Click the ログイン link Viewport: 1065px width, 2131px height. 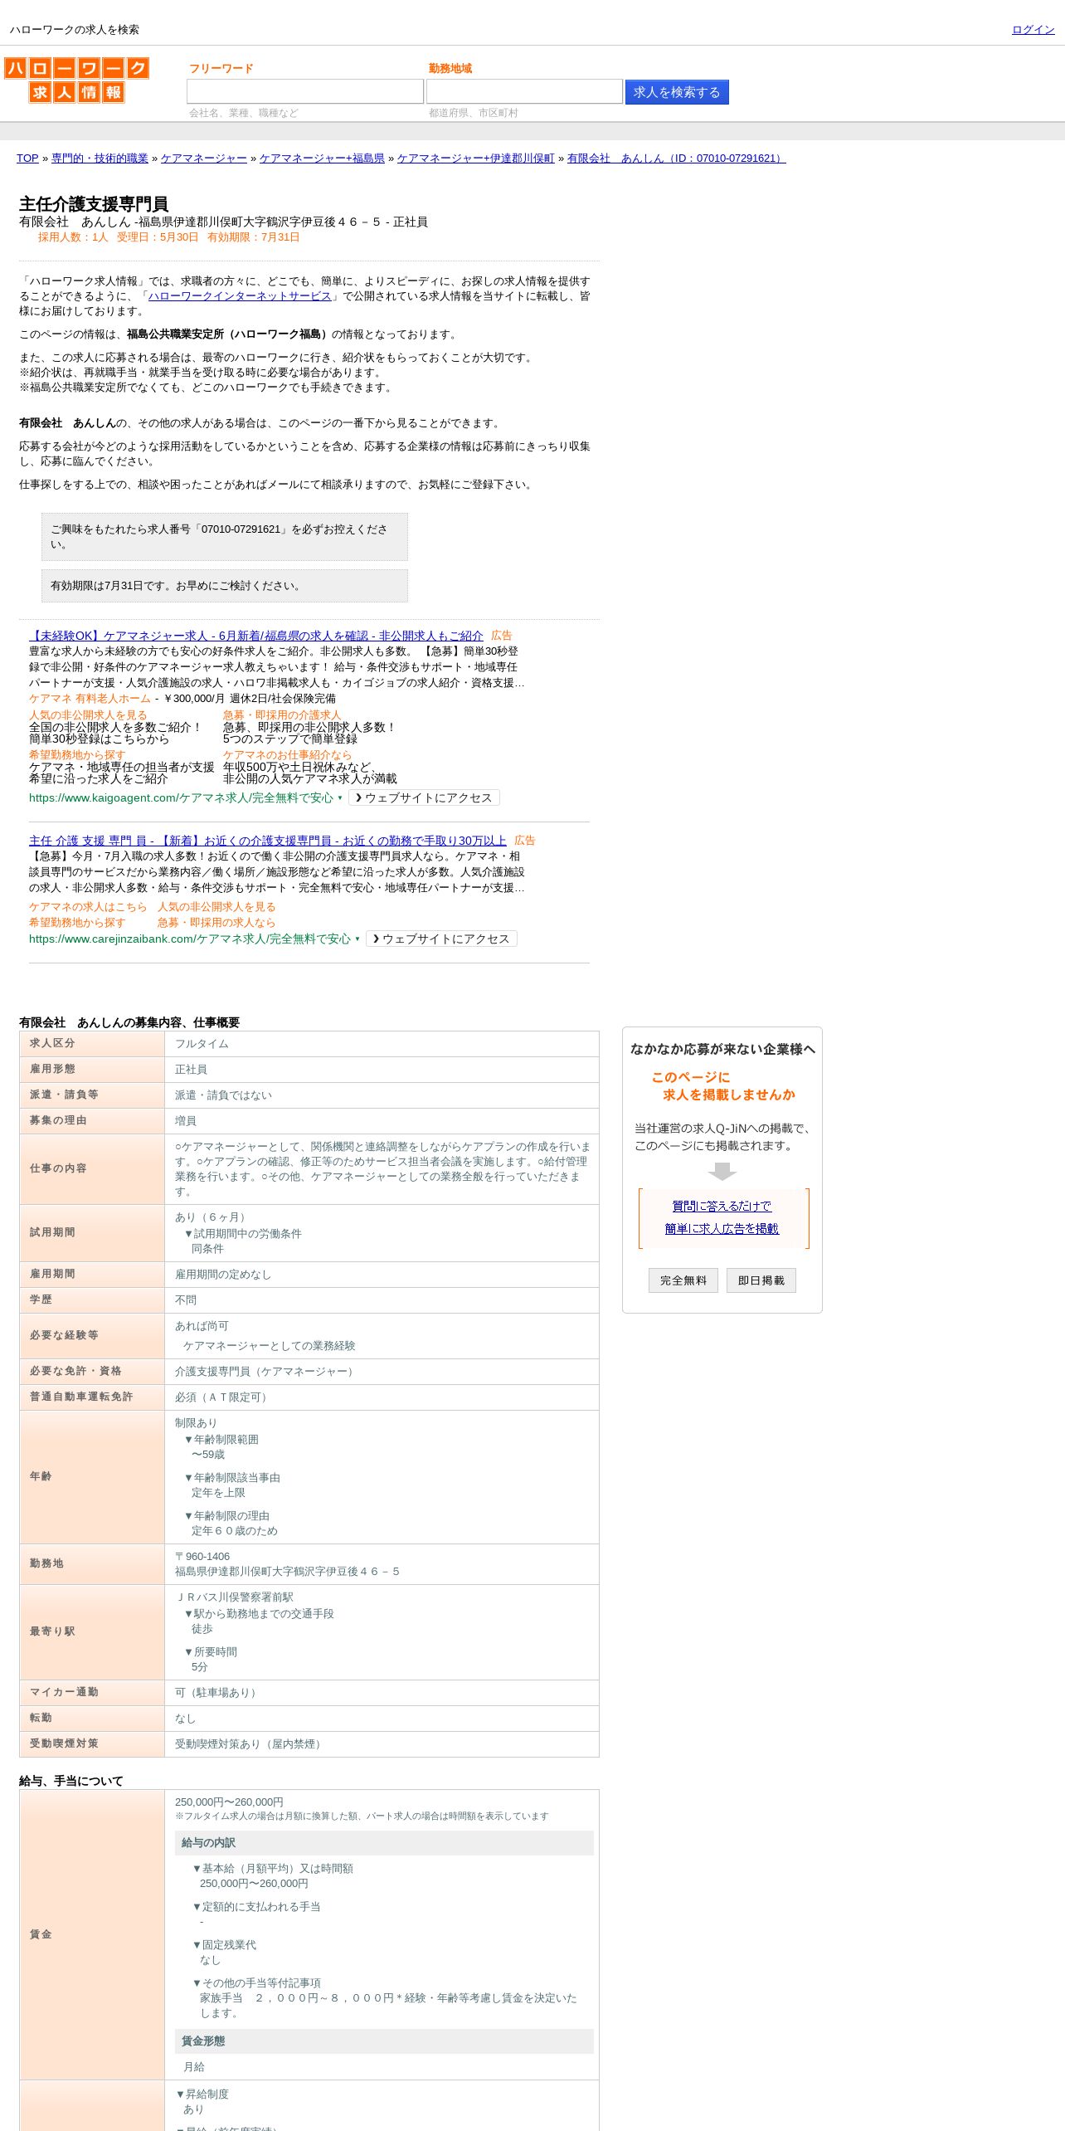pyautogui.click(x=1033, y=30)
